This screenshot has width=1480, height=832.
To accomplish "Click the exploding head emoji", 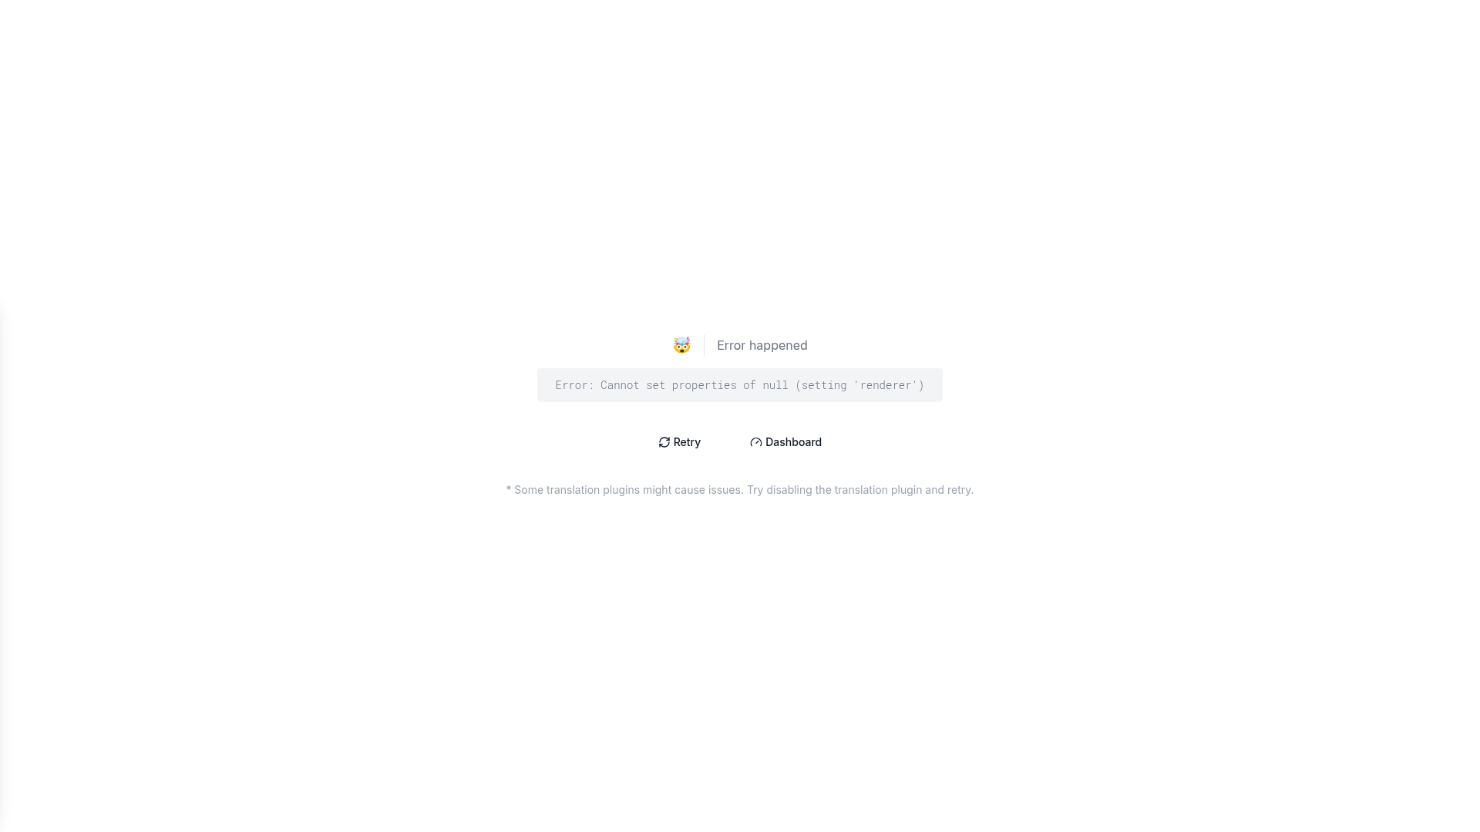I will click(x=681, y=345).
